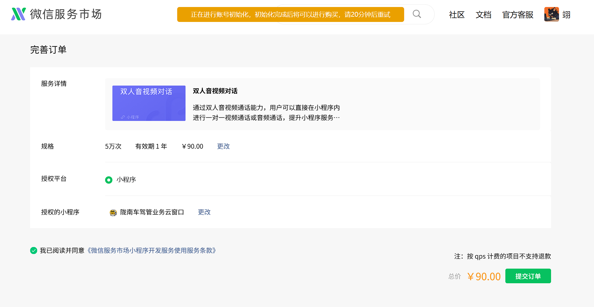The image size is (594, 307).
Task: Click the 规格 row label
Action: click(48, 146)
